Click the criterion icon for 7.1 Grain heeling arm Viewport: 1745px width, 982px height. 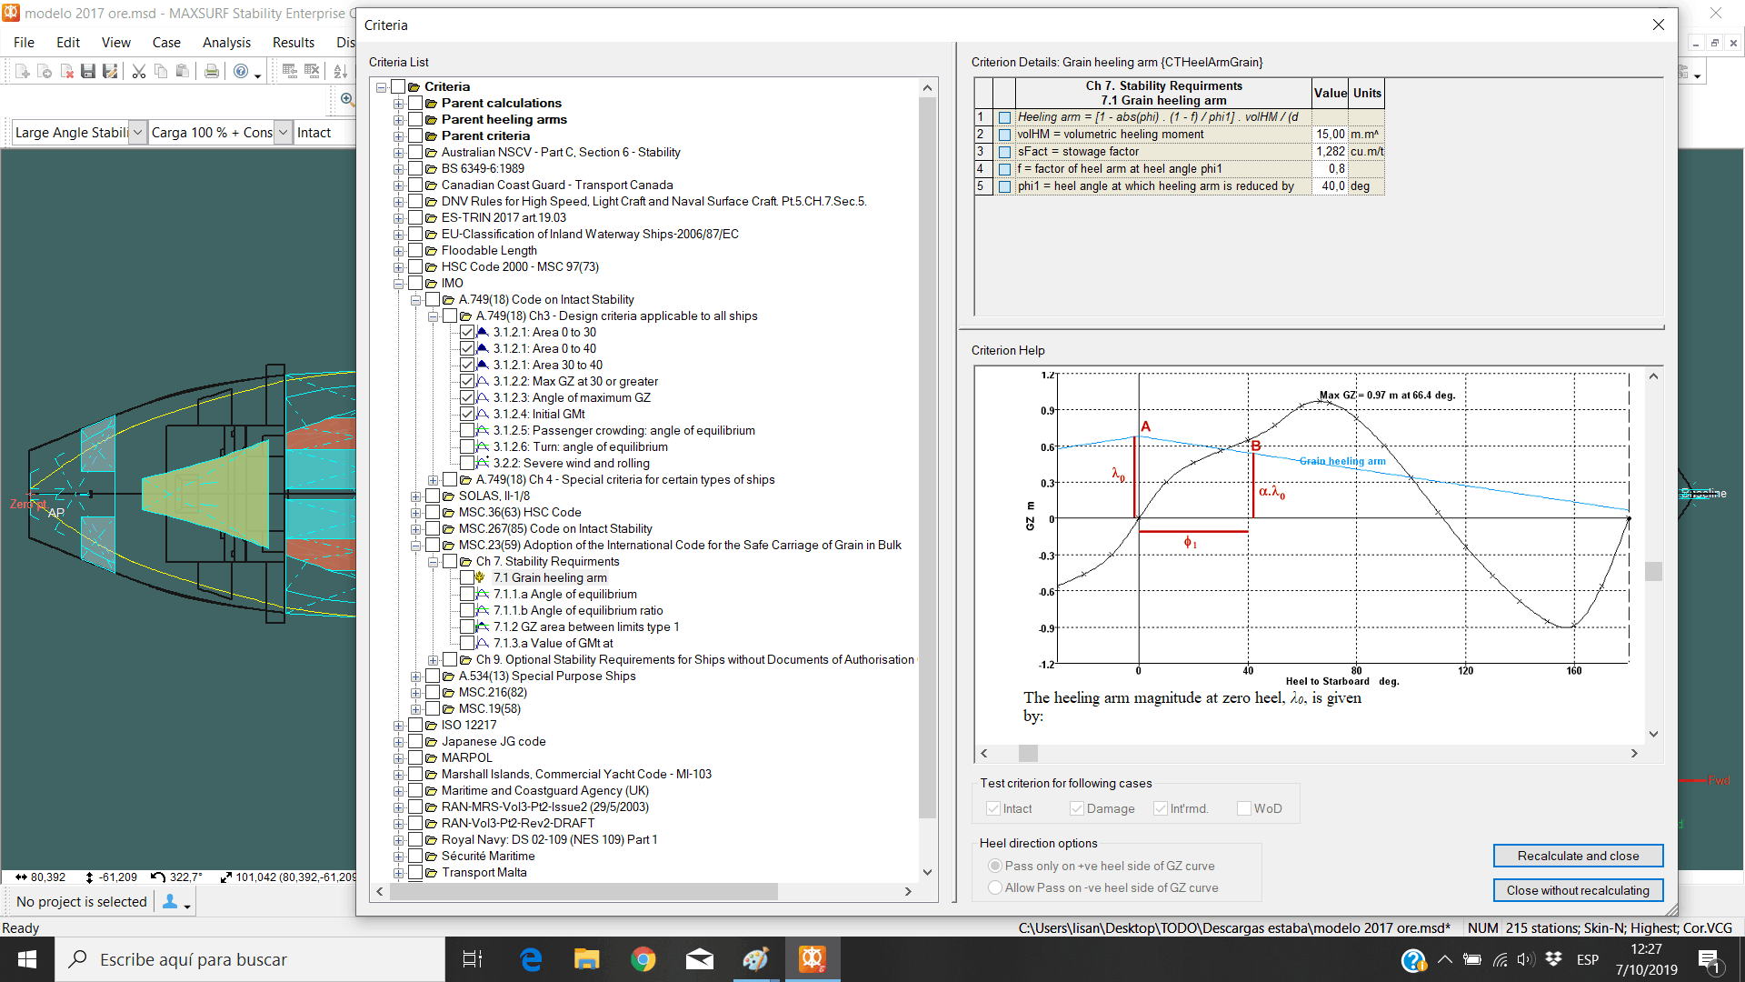tap(481, 577)
